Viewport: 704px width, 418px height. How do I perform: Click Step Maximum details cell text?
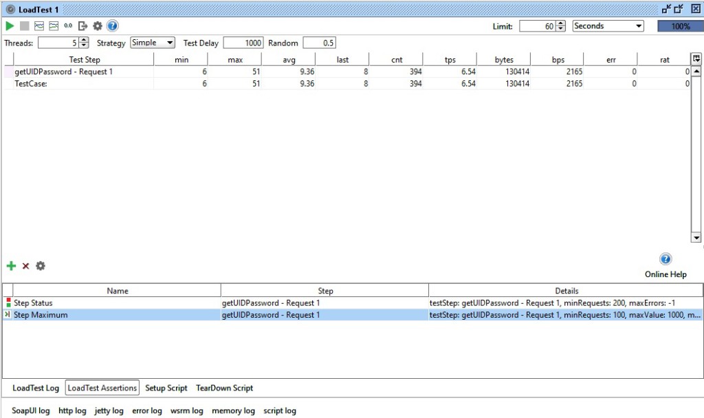(565, 315)
